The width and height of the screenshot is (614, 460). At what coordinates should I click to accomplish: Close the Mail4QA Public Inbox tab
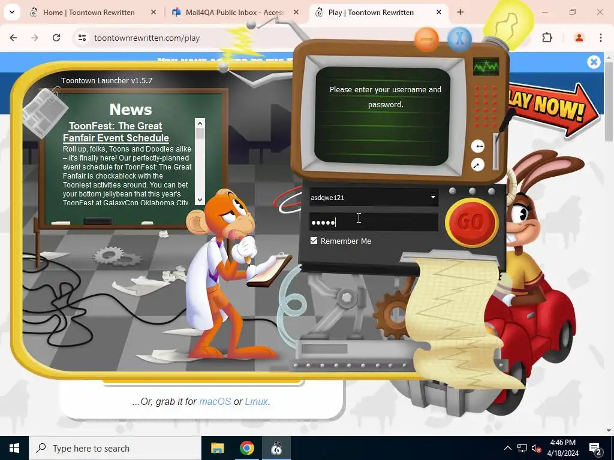tap(296, 12)
